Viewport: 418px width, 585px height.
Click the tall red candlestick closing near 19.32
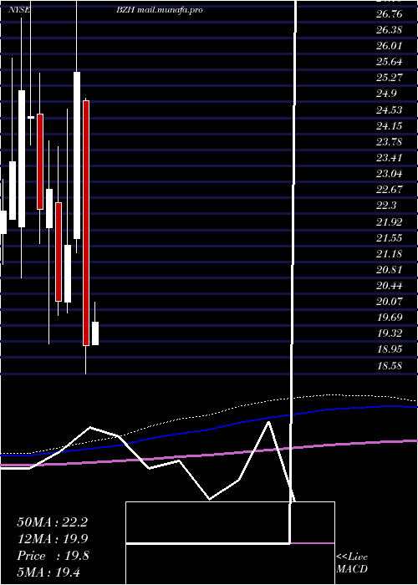coord(86,223)
